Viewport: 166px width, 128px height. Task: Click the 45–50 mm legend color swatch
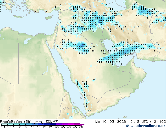(77, 125)
